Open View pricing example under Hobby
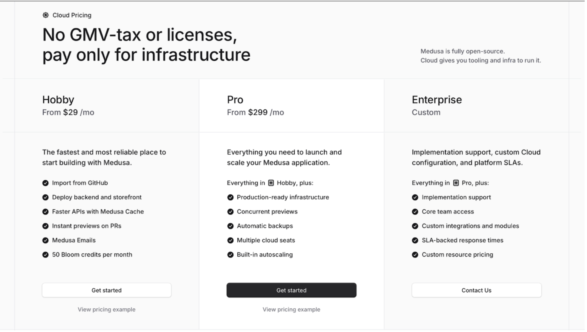This screenshot has width=587, height=332. tap(106, 310)
